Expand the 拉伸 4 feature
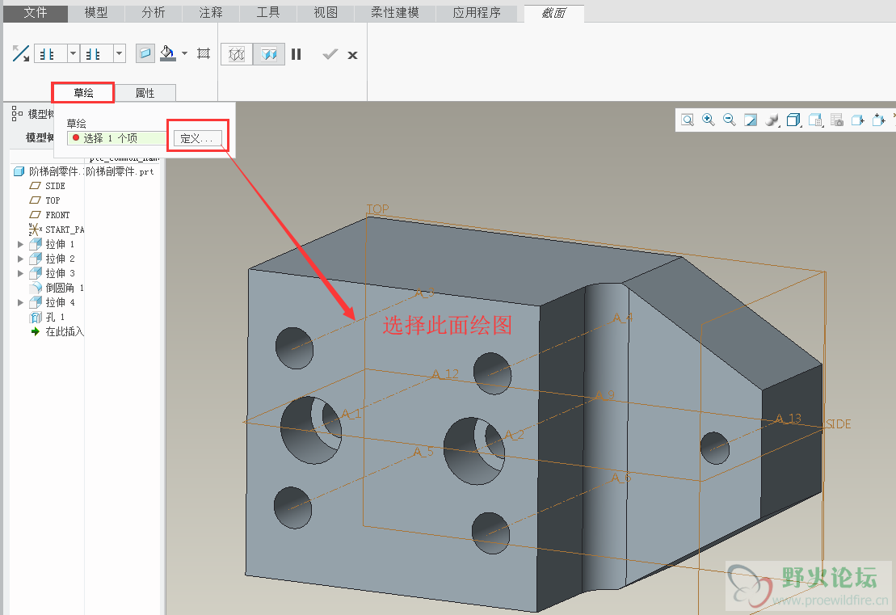The height and width of the screenshot is (615, 896). click(20, 302)
